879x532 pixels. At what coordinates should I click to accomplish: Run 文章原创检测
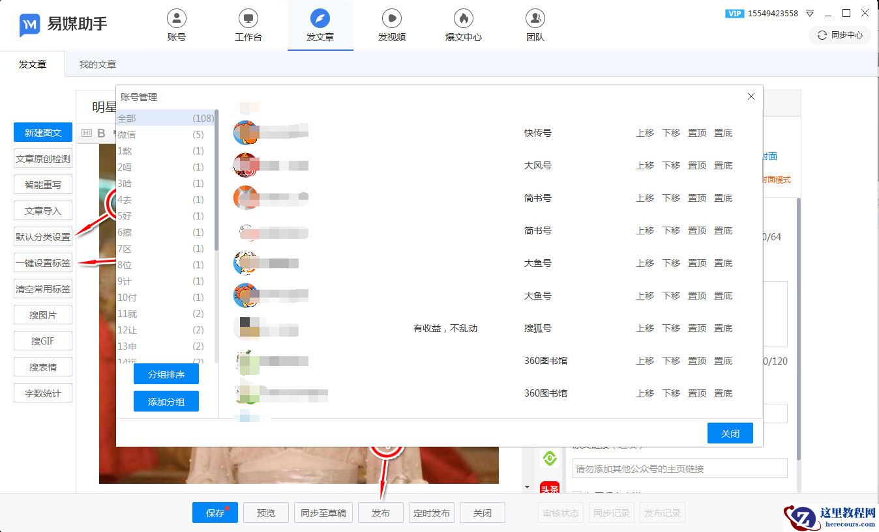point(43,159)
